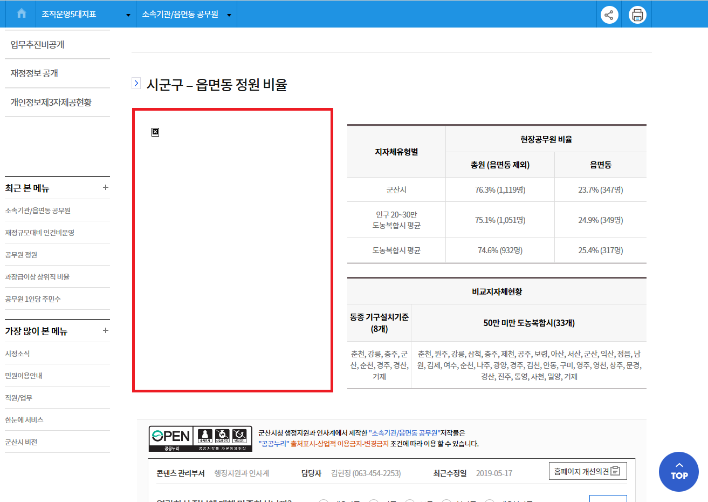This screenshot has height=502, width=708.
Task: Expand 가장 많이 본 메뉴 with the plus icon
Action: 106,330
